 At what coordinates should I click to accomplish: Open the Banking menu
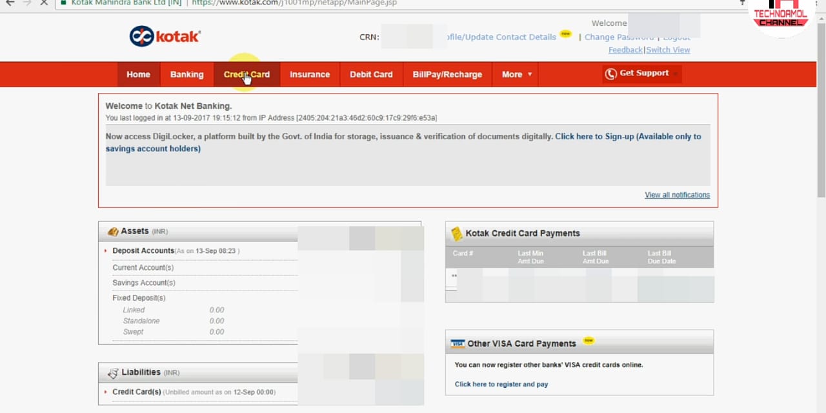[186, 74]
